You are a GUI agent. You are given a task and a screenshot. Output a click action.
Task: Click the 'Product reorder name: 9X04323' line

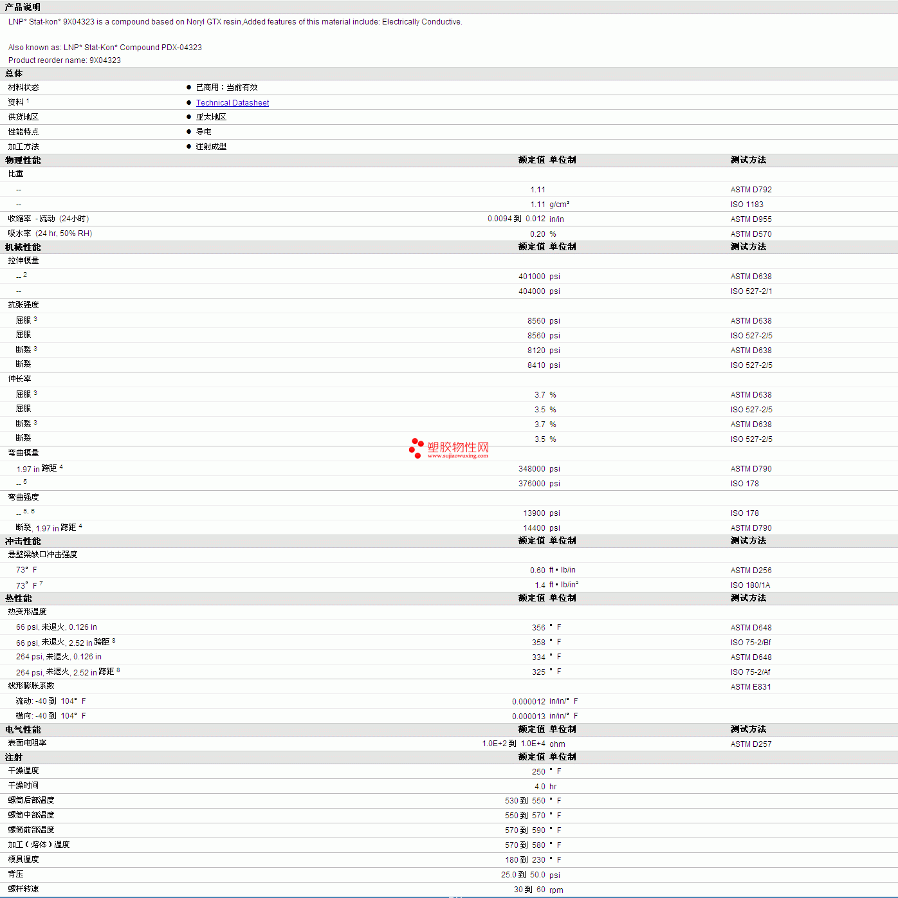click(64, 60)
